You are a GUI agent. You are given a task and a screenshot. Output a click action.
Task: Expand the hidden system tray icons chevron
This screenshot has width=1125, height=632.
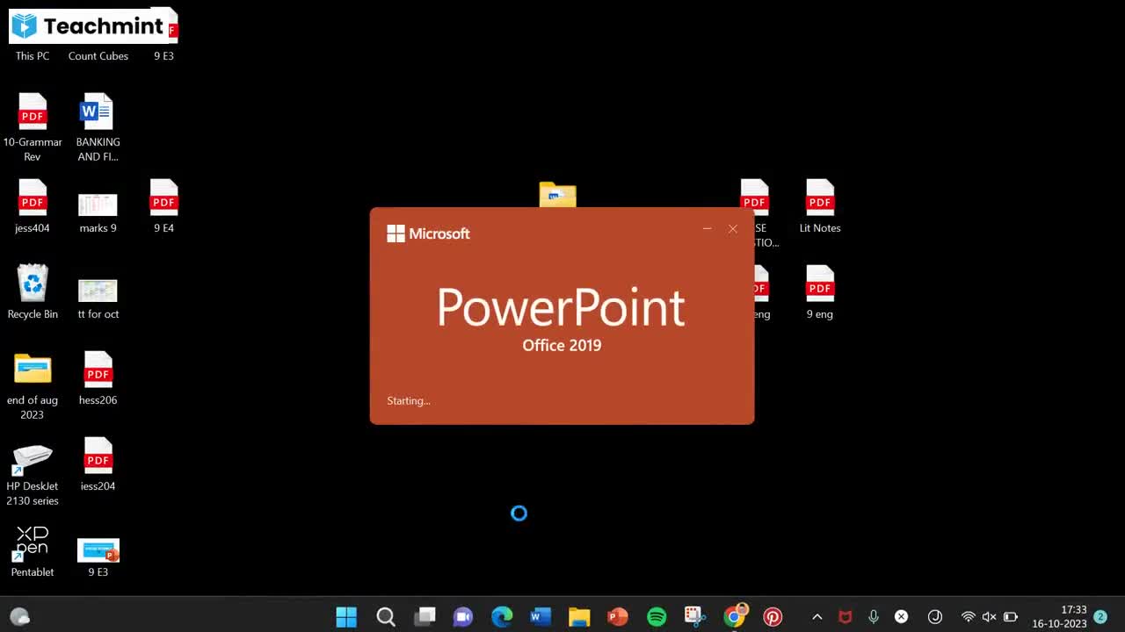817,617
